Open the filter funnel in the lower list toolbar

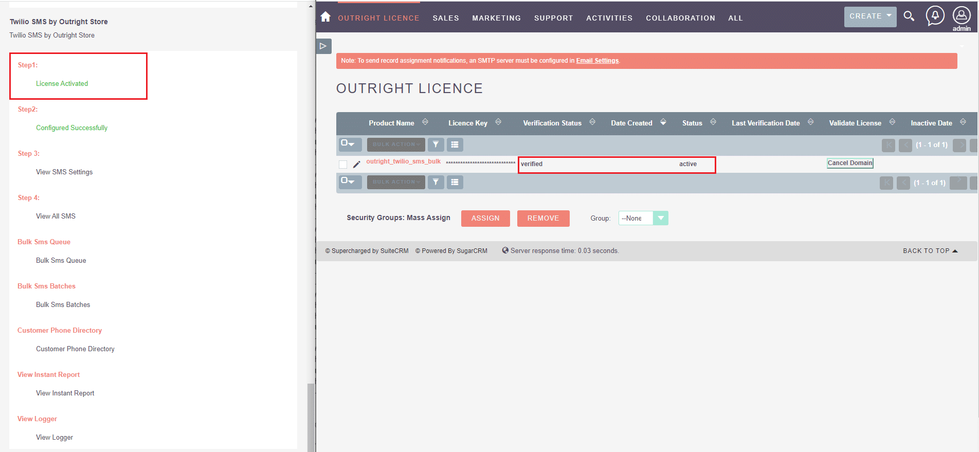click(x=436, y=182)
